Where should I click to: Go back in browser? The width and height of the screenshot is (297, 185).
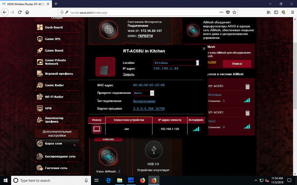click(x=5, y=13)
